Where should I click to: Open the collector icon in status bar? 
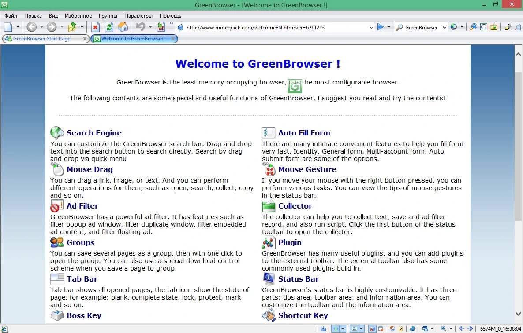(323, 329)
